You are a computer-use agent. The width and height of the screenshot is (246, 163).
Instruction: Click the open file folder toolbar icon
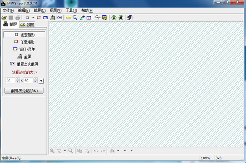click(x=4, y=17)
